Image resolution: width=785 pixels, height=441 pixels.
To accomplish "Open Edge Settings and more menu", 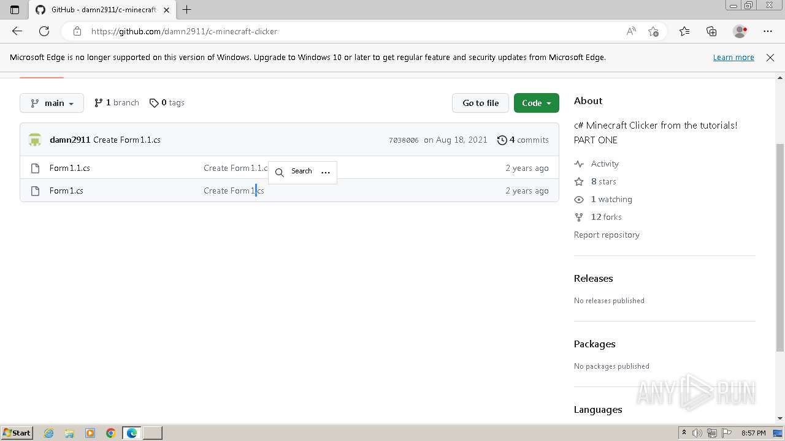I will click(768, 31).
